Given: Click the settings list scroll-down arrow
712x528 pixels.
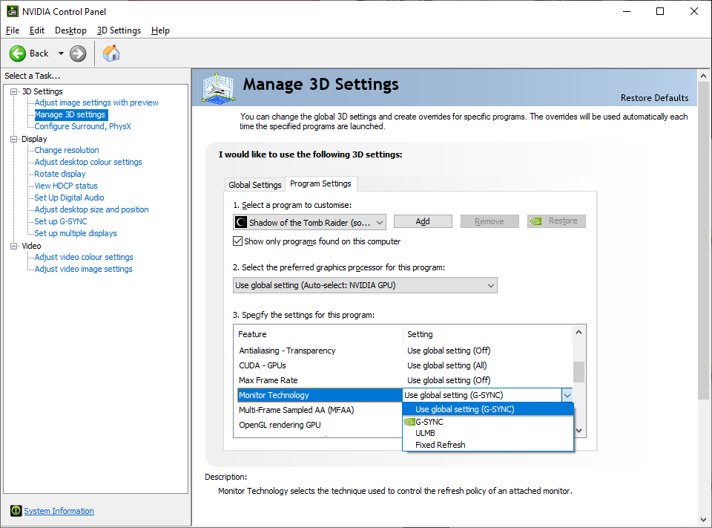Looking at the screenshot, I should 578,430.
